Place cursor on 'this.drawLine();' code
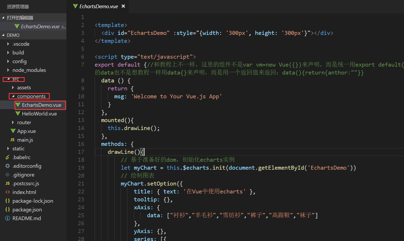The width and height of the screenshot is (404, 241). pyautogui.click(x=134, y=128)
